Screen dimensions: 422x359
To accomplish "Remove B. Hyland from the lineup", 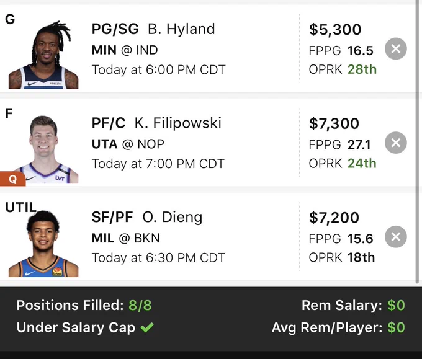I will click(x=396, y=49).
